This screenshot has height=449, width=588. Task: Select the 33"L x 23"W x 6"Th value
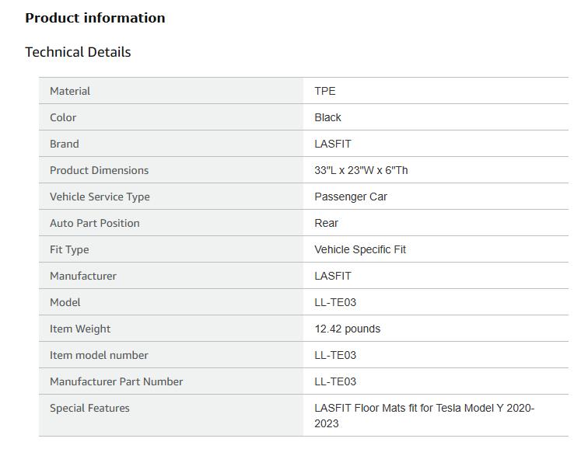pyautogui.click(x=361, y=170)
